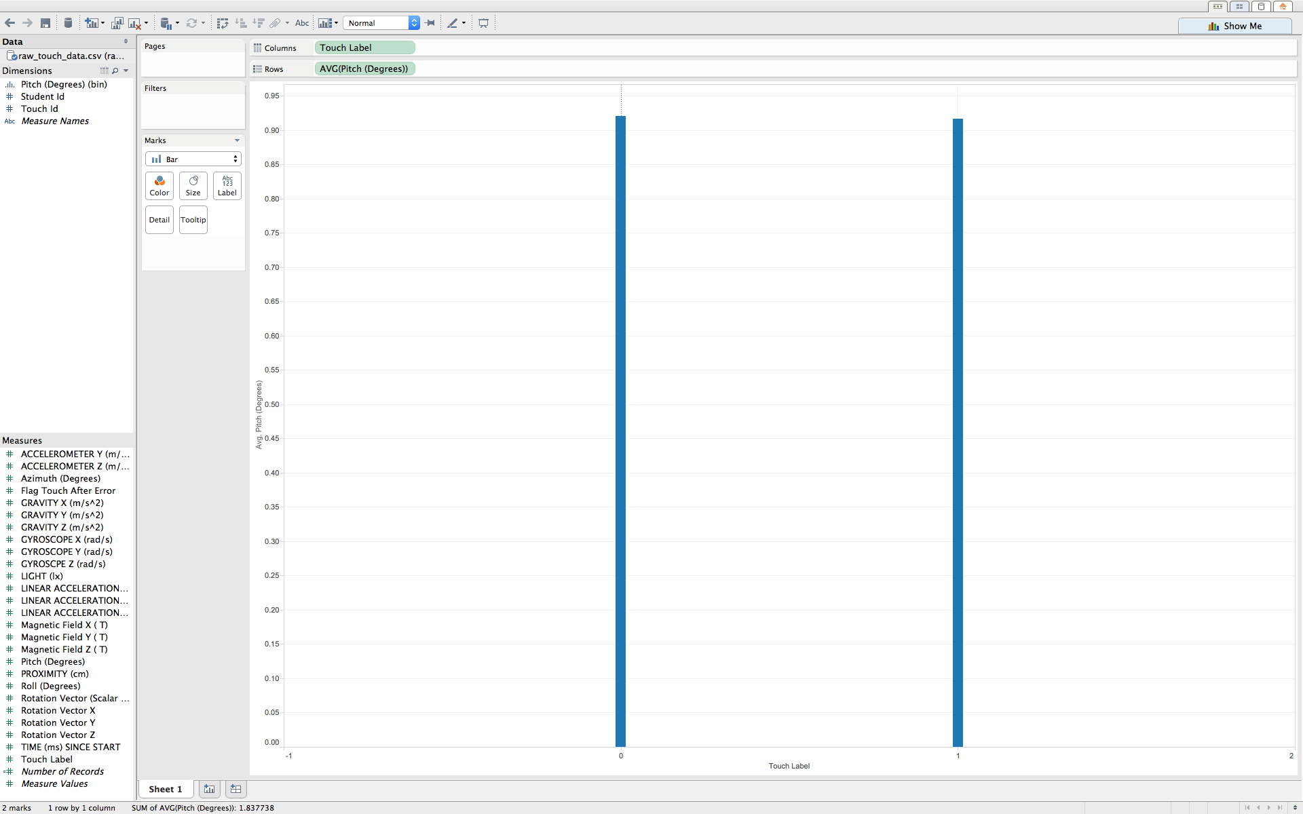The width and height of the screenshot is (1303, 814).
Task: Toggle the fix axes pin button
Action: point(430,23)
